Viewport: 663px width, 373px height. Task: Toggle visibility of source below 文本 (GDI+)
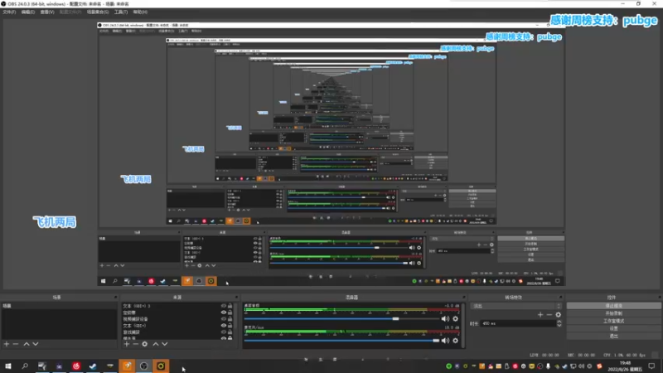(224, 332)
